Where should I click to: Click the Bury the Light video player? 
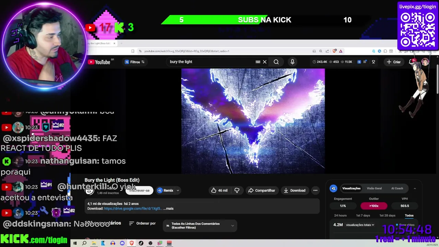click(x=253, y=121)
